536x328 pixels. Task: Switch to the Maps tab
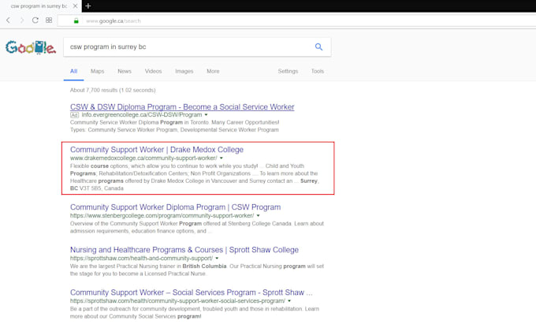click(x=97, y=71)
